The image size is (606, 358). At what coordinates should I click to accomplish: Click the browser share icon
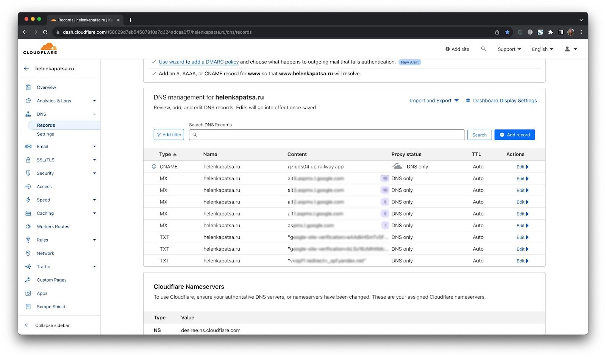(x=497, y=32)
